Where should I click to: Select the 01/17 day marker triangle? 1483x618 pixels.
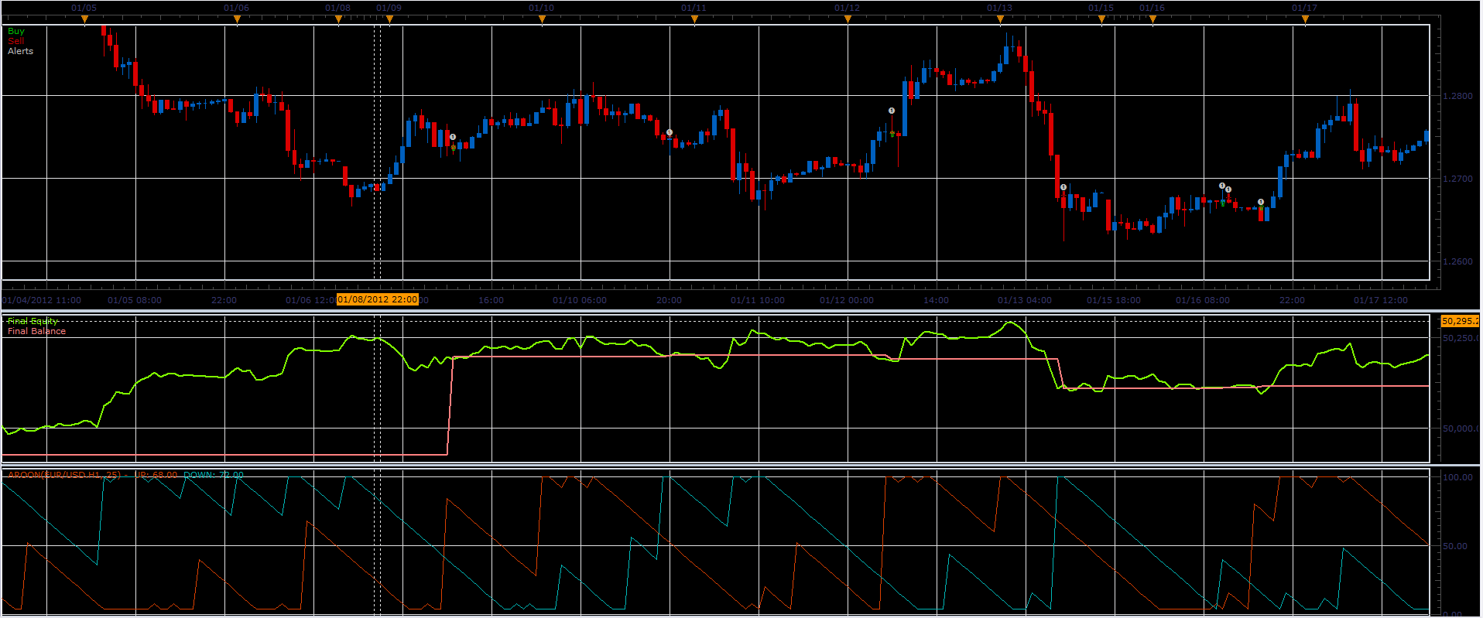[x=1305, y=20]
